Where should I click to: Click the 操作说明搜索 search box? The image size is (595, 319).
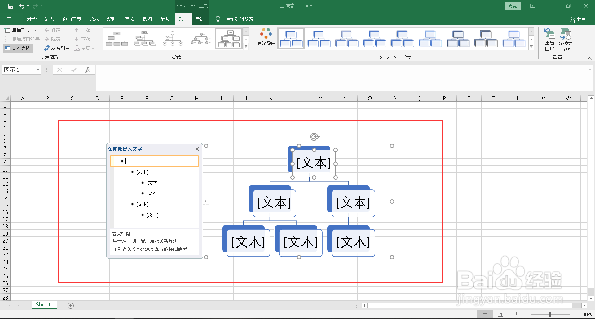239,19
